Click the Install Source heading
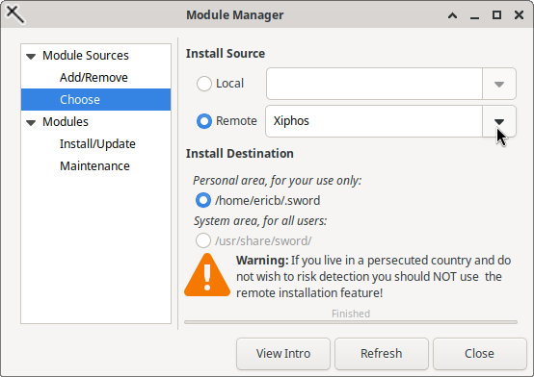 click(226, 53)
